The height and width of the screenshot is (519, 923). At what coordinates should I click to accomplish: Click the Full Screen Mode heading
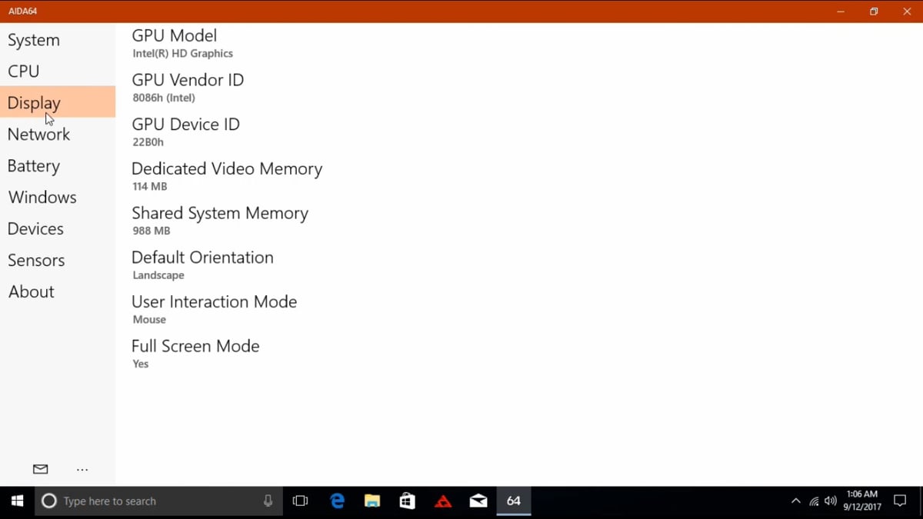195,346
